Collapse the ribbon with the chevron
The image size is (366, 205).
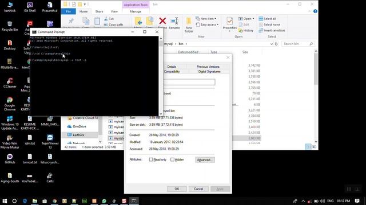point(309,11)
